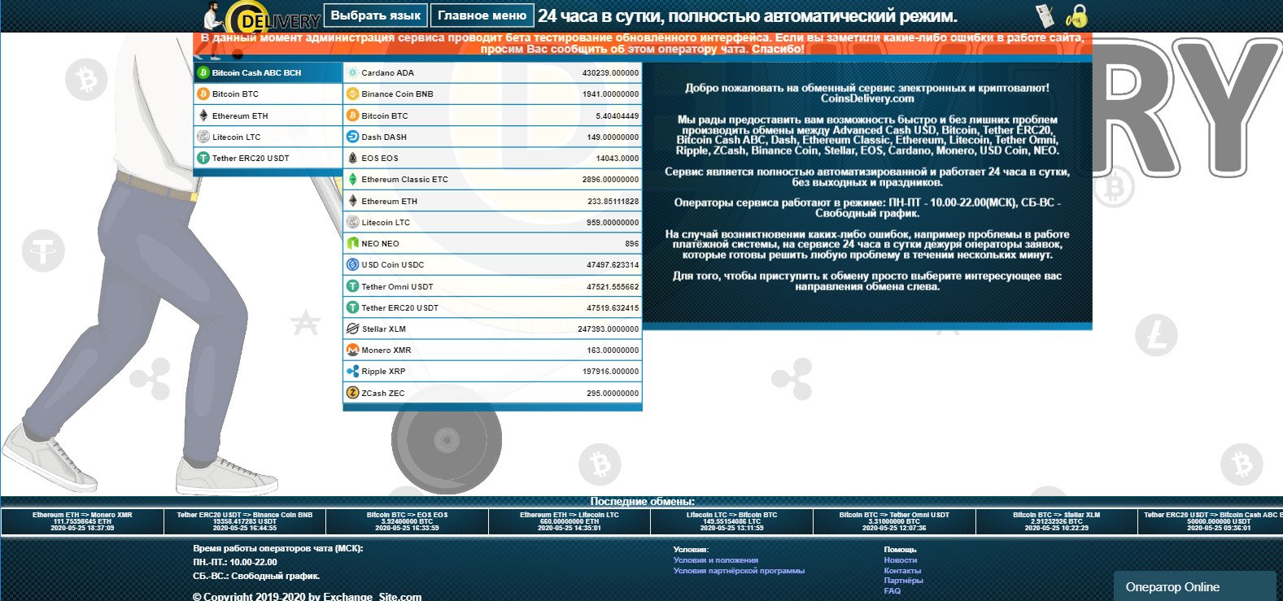Select Bitcoin BTC icon in left give list
Screen dimensions: 1283x601
(203, 94)
